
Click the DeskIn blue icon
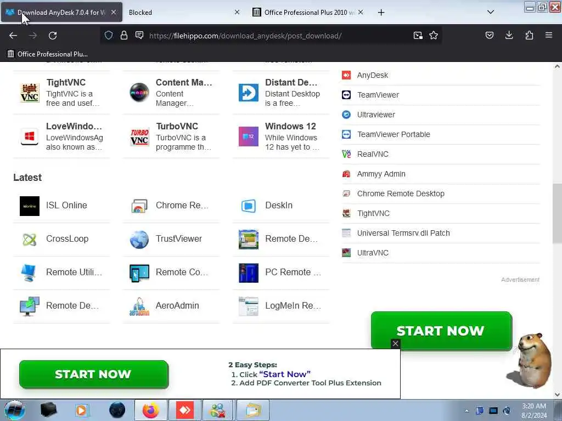pos(249,206)
